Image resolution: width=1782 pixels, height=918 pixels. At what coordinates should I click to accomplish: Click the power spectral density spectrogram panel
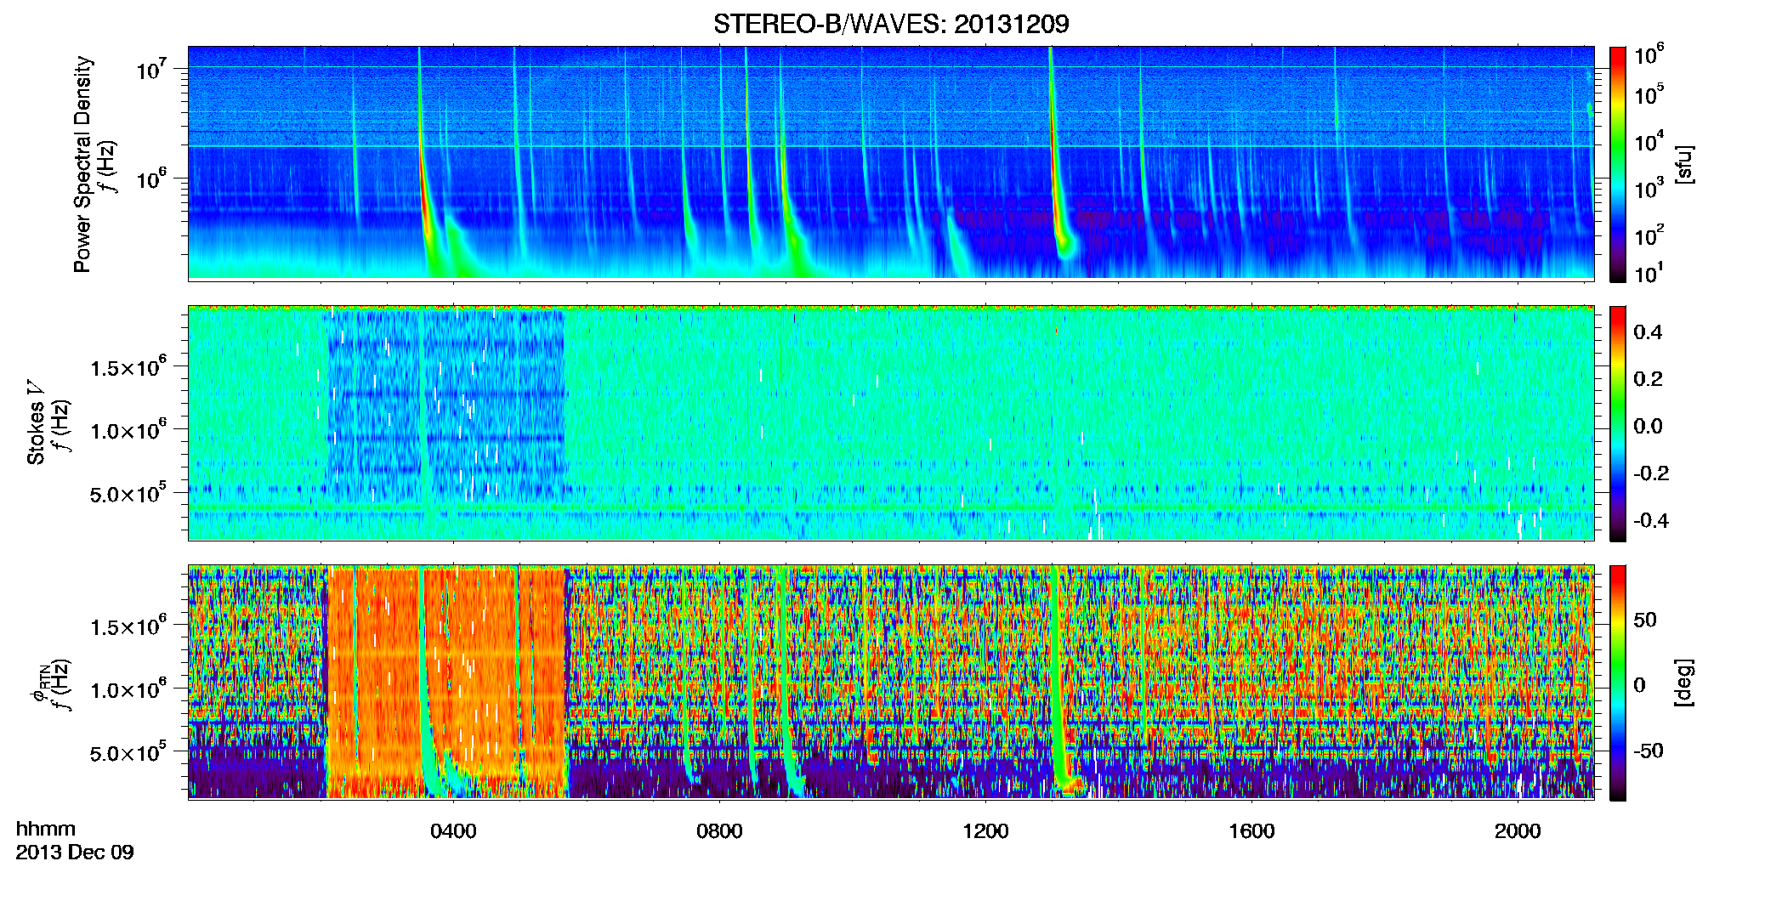[891, 162]
